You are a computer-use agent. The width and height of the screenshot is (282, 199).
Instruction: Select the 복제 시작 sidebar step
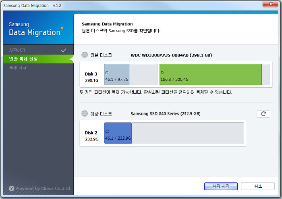(38, 67)
